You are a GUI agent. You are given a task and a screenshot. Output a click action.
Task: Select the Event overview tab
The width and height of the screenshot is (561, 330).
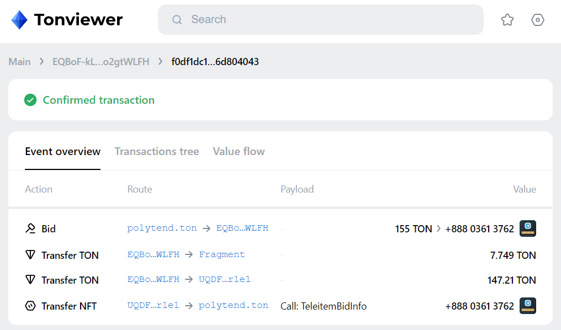point(62,151)
